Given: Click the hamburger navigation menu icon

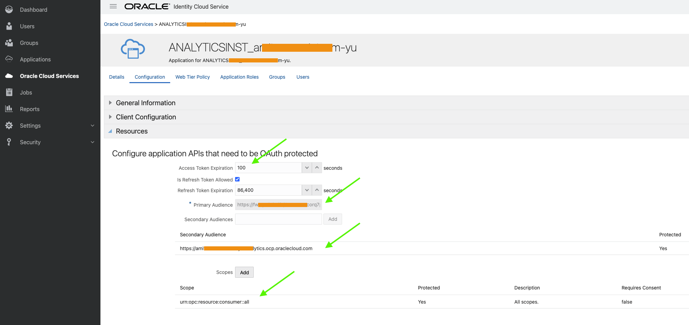Looking at the screenshot, I should pyautogui.click(x=113, y=6).
